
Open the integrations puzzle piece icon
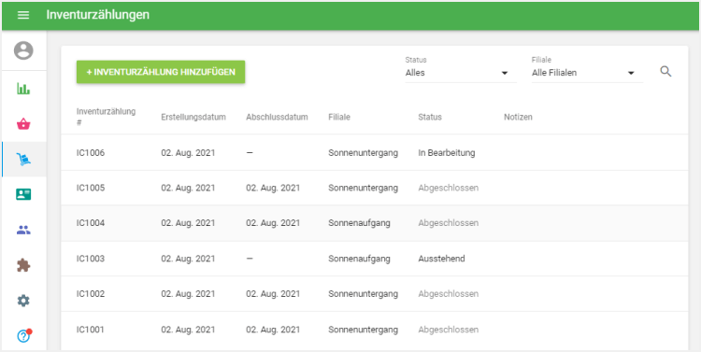(23, 266)
